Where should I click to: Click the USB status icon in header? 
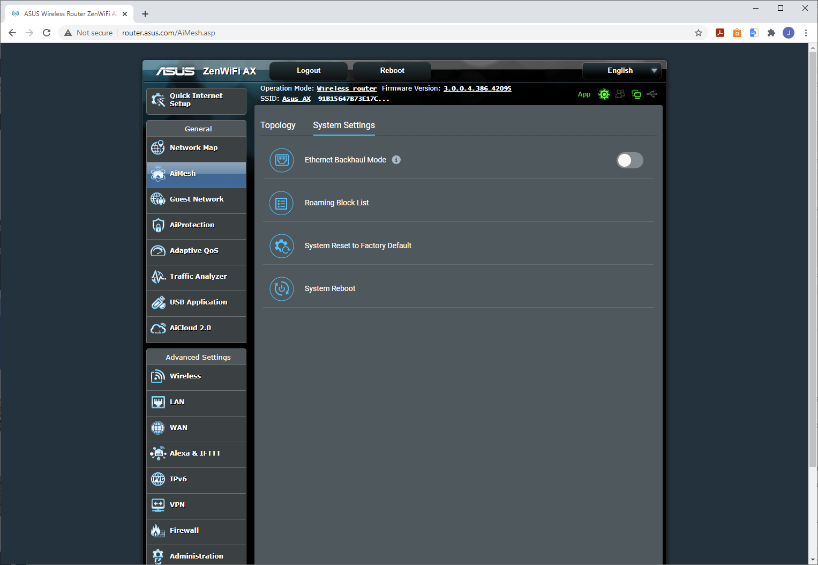click(x=652, y=94)
